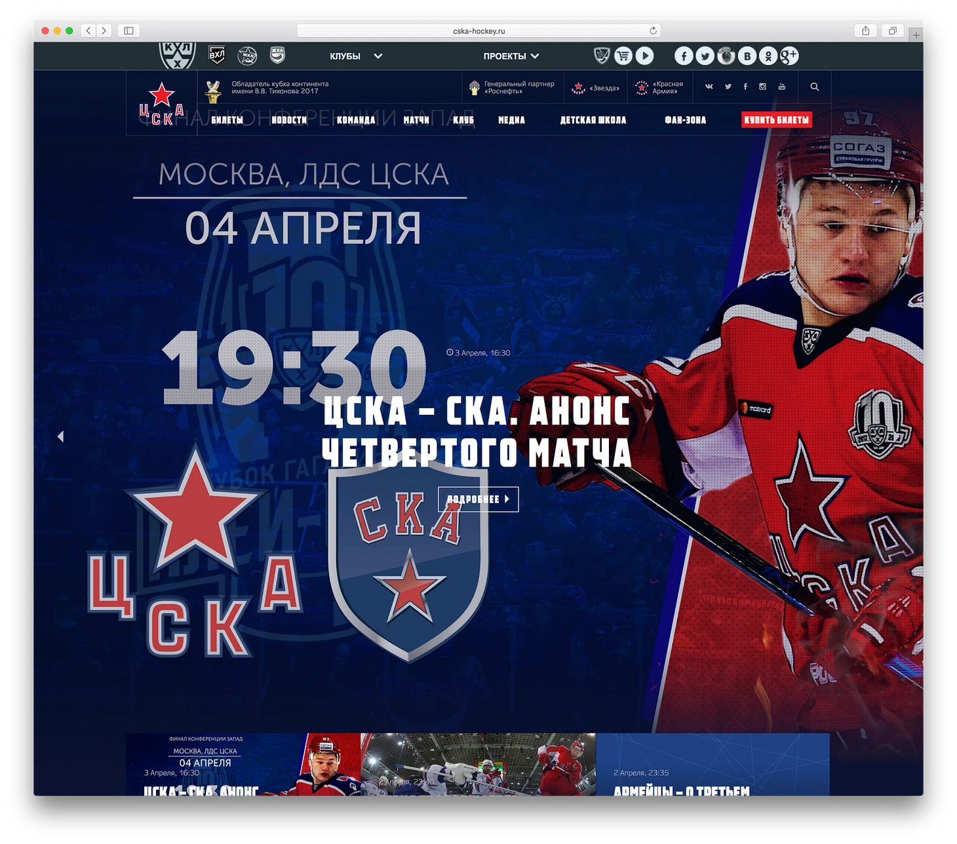Open the ЦСКА – СКА анонс headline
The height and width of the screenshot is (844, 957).
477,431
